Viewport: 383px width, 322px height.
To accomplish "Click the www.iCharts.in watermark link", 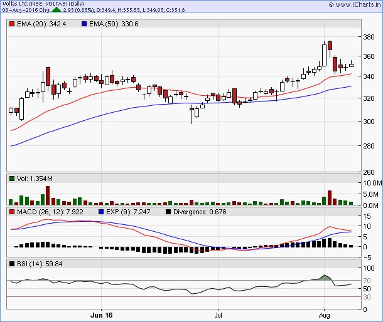I will click(x=355, y=4).
